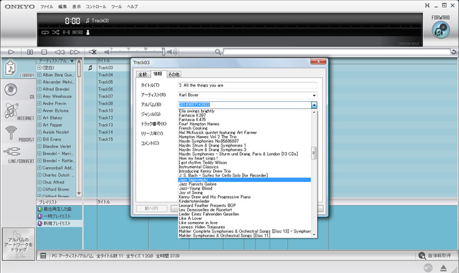Stop playback with the Stop button
This screenshot has width=459, height=273.
tap(44, 52)
